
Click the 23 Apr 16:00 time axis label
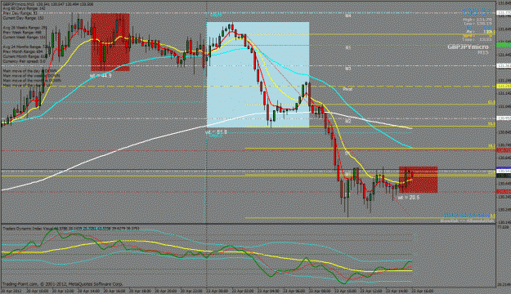point(422,291)
